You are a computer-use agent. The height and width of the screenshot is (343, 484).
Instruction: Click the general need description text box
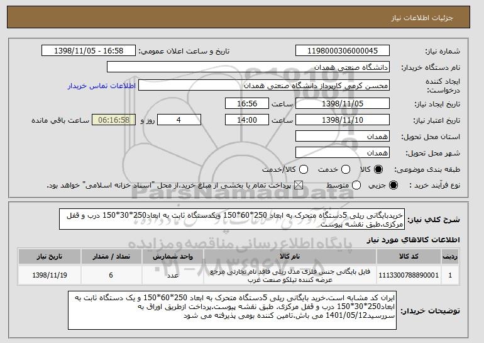[232, 219]
